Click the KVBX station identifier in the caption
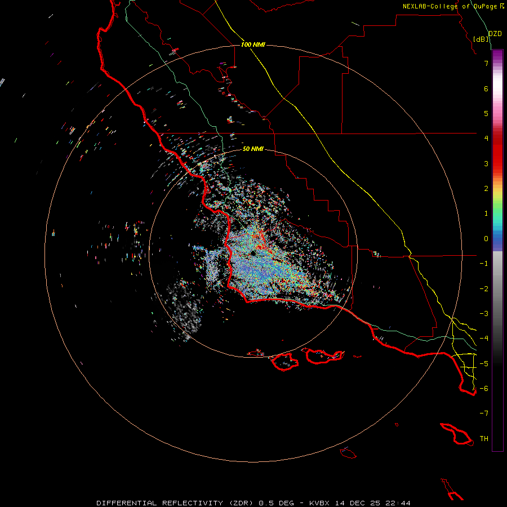 (319, 503)
